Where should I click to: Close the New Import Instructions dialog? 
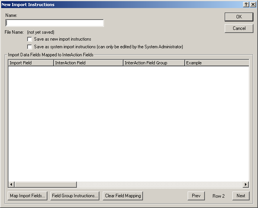coord(253,4)
